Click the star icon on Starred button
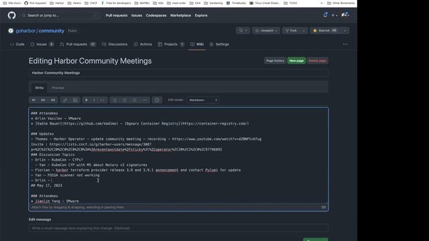The width and height of the screenshot is (429, 241). (x=315, y=31)
